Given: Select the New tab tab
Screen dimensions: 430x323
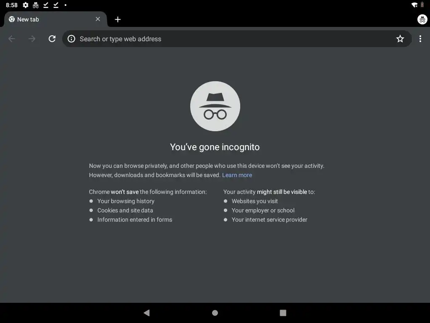Looking at the screenshot, I should pos(55,19).
